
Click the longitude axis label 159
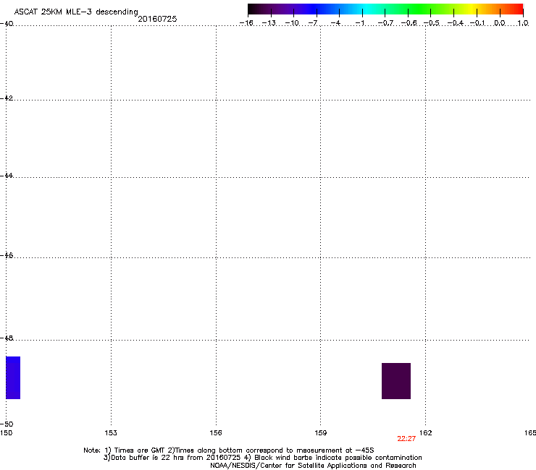(x=321, y=433)
